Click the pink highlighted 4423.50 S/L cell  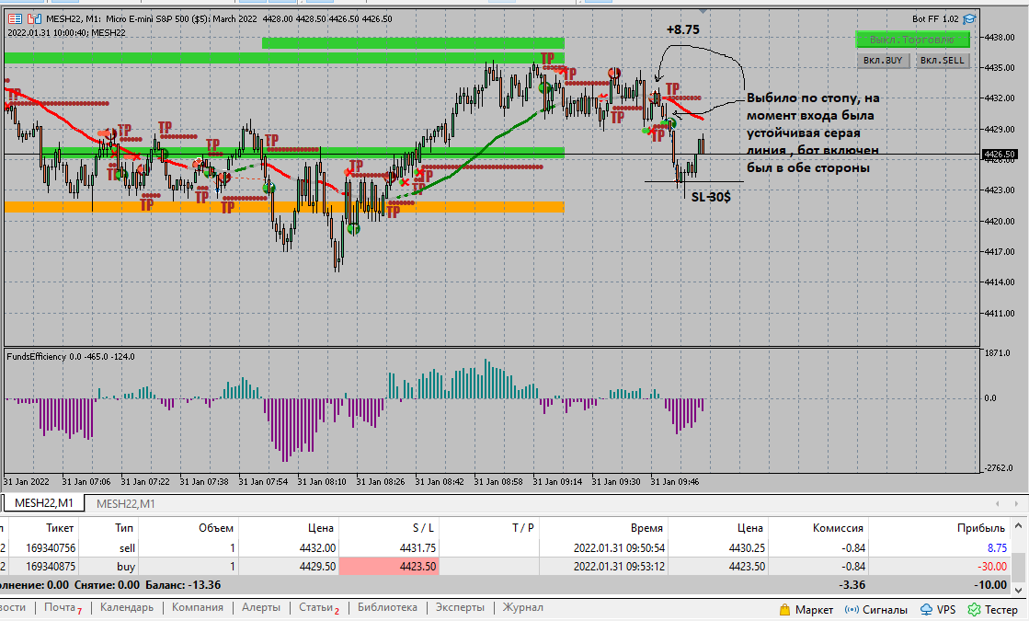pos(389,567)
